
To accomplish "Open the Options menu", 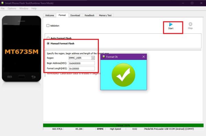I will point(12,8).
